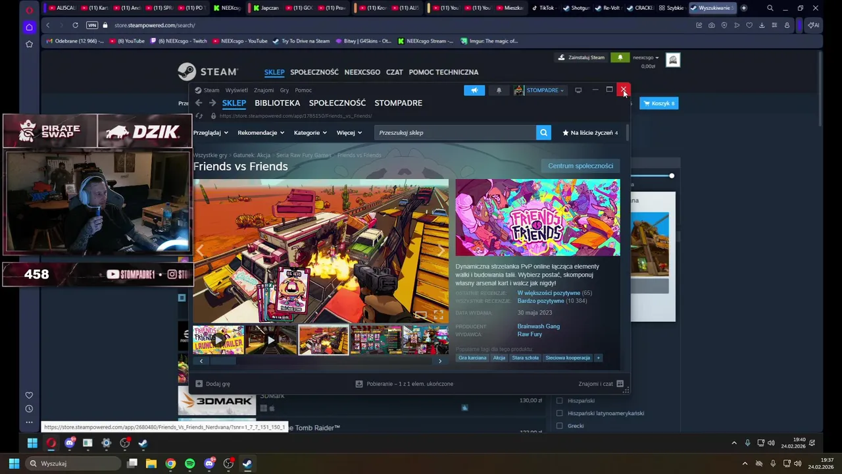
Task: Open Znajomi i czat friends icon
Action: click(x=620, y=384)
